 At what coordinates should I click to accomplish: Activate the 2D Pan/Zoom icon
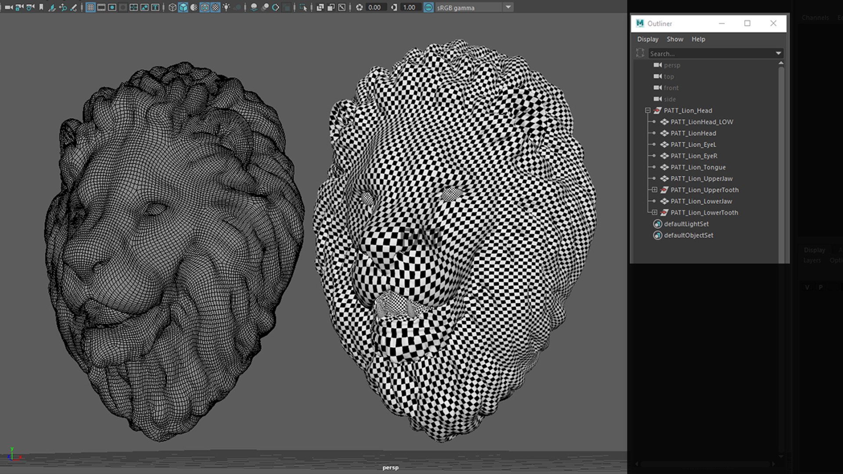pos(63,7)
